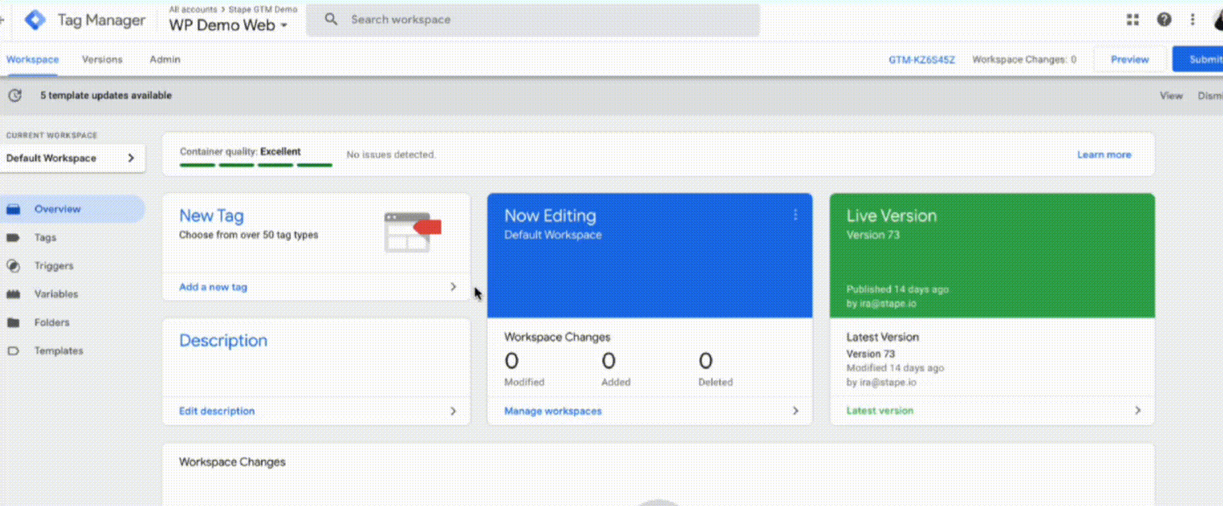Image resolution: width=1223 pixels, height=506 pixels.
Task: Expand the Default Workspace selector chevron
Action: point(131,158)
